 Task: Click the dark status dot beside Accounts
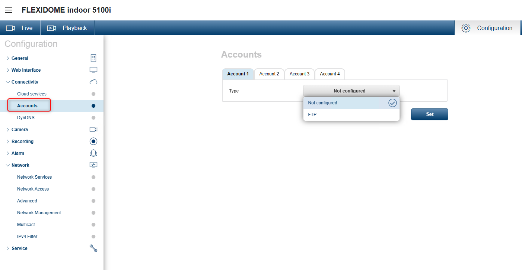[x=93, y=106]
